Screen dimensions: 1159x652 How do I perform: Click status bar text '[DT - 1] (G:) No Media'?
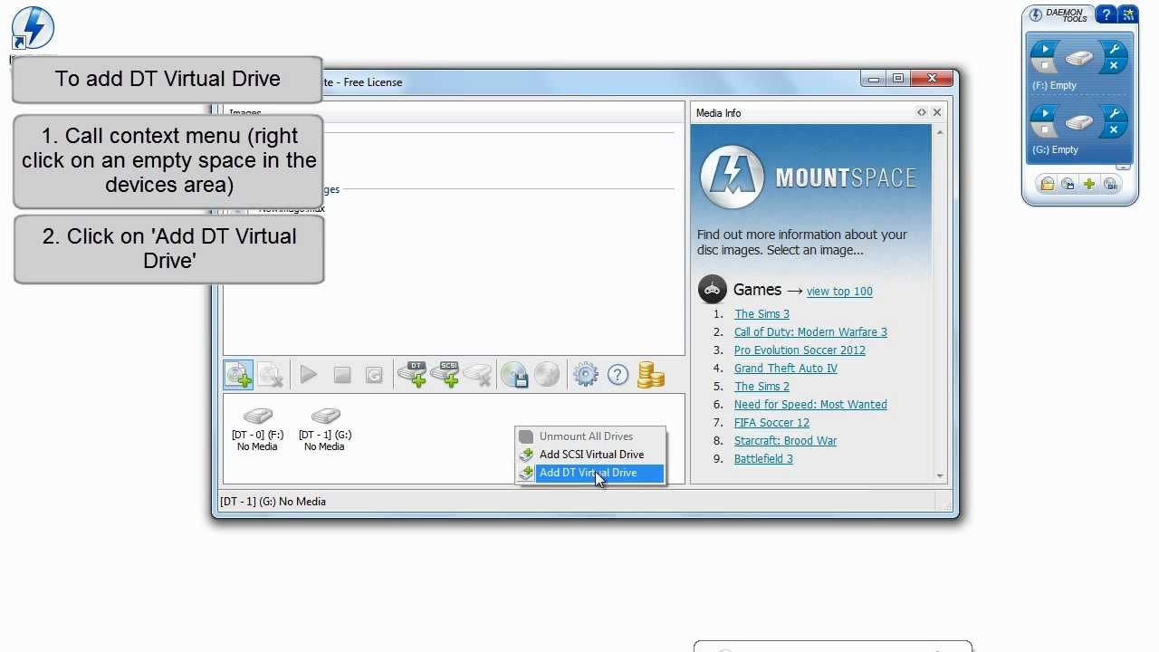coord(273,502)
